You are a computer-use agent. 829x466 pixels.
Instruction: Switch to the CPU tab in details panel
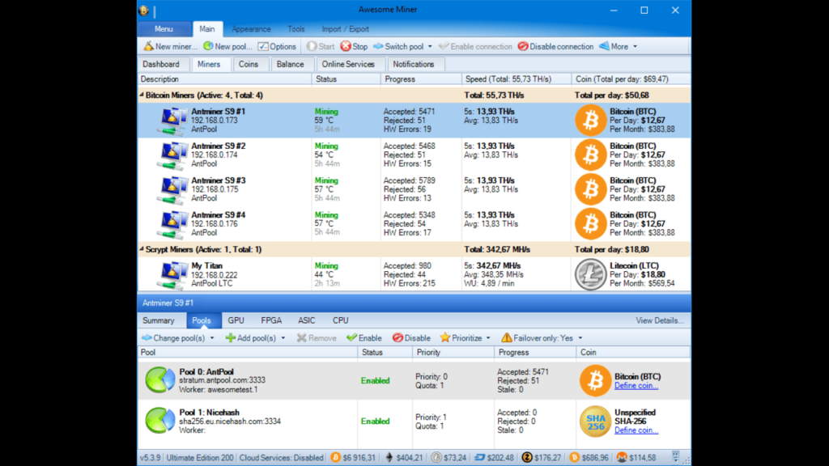click(341, 320)
